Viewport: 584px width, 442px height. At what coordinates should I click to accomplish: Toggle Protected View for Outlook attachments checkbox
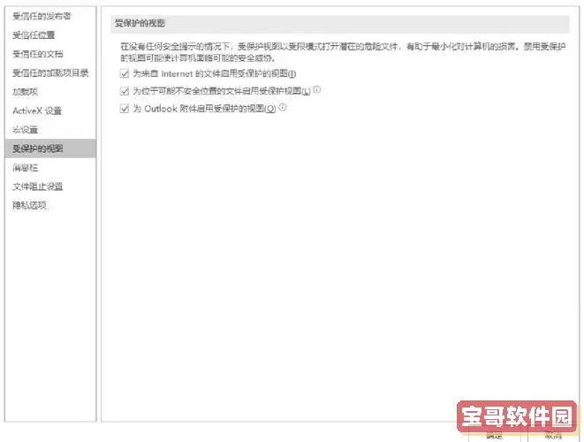(125, 109)
